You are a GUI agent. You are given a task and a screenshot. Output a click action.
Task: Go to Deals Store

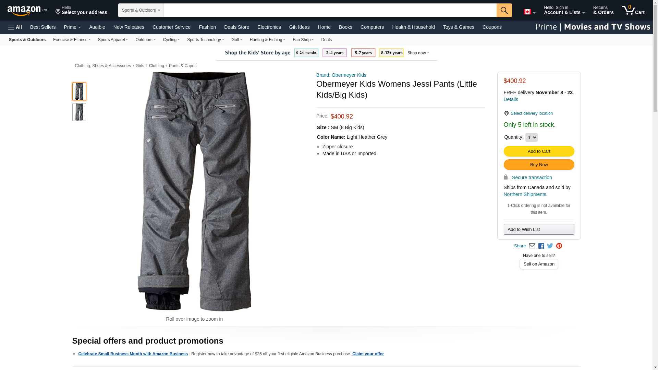point(236,27)
